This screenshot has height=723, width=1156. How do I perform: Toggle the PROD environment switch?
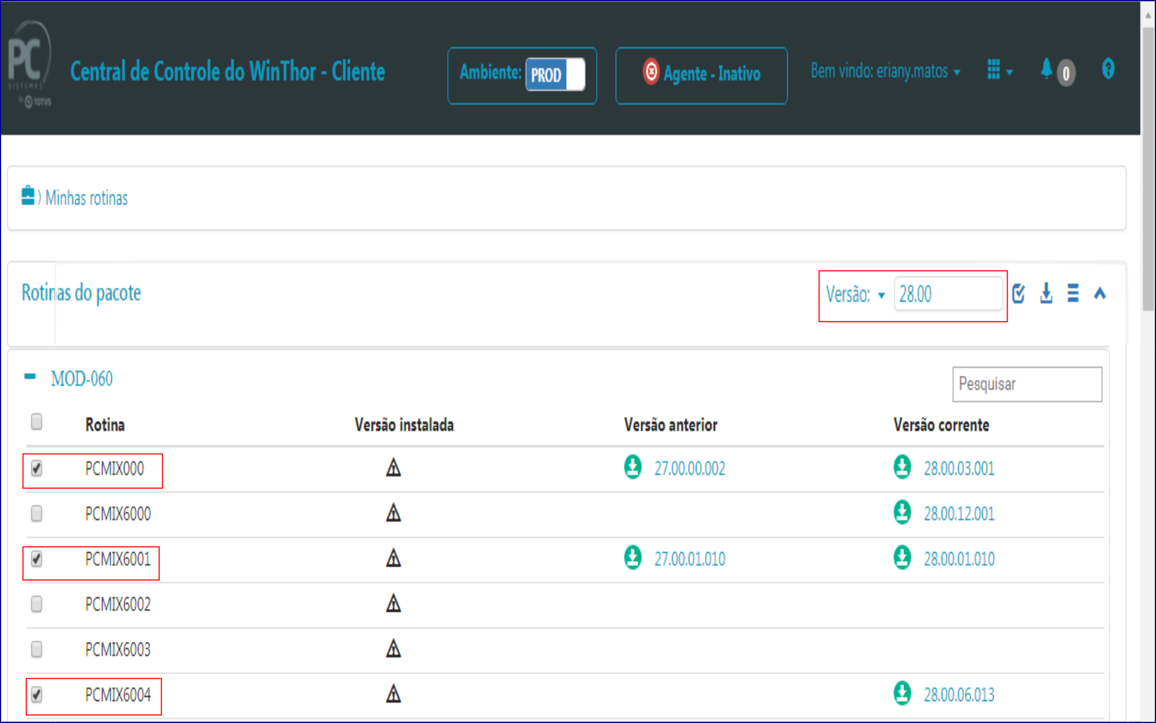555,75
